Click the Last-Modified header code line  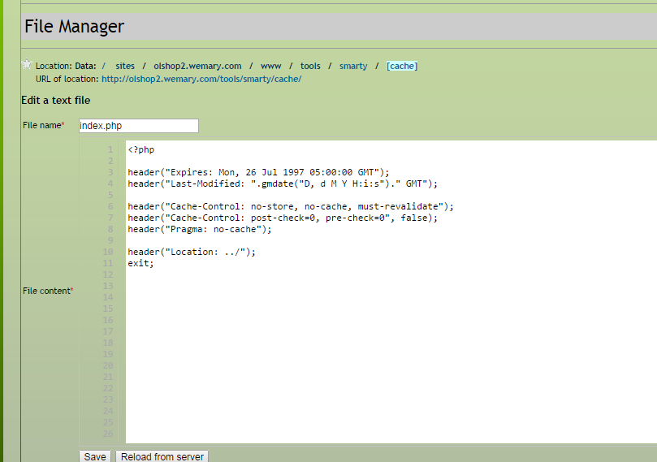coord(283,184)
